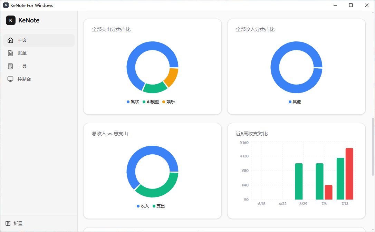Image resolution: width=375 pixels, height=232 pixels.
Task: Click the 6/15 date label
Action: coord(262,204)
